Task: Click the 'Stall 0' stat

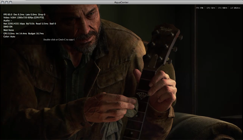Action: tap(53, 24)
